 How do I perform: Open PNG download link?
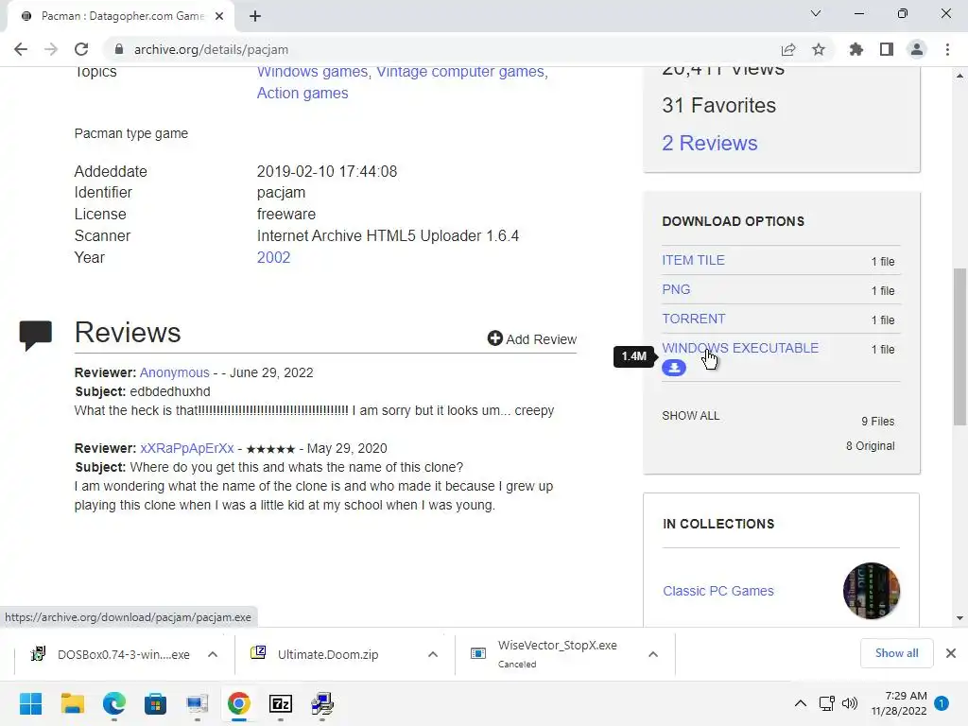pyautogui.click(x=676, y=289)
